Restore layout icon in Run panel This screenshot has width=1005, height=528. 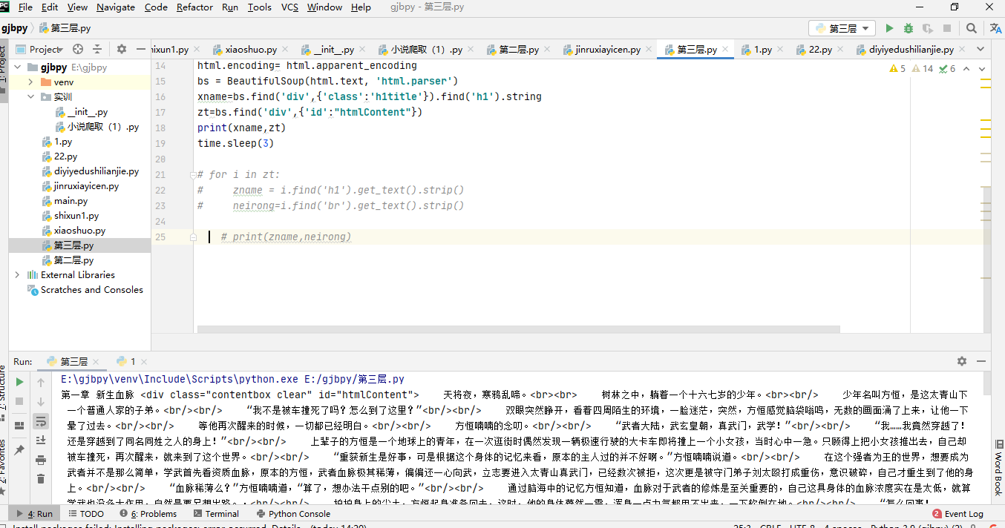coord(20,426)
